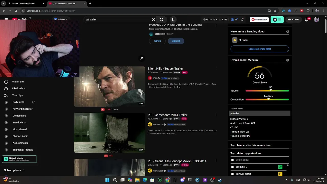Screen dimensions: 327x184
Task: Click the Give feedback button
Action: pyautogui.click(x=259, y=19)
